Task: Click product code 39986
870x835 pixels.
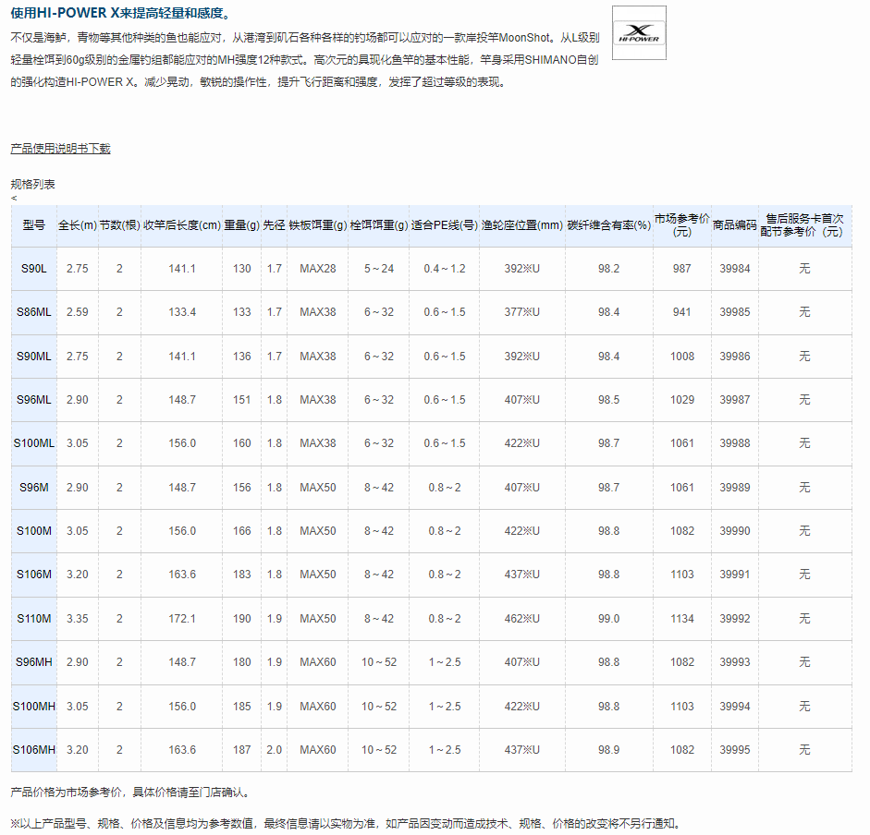Action: pos(735,356)
